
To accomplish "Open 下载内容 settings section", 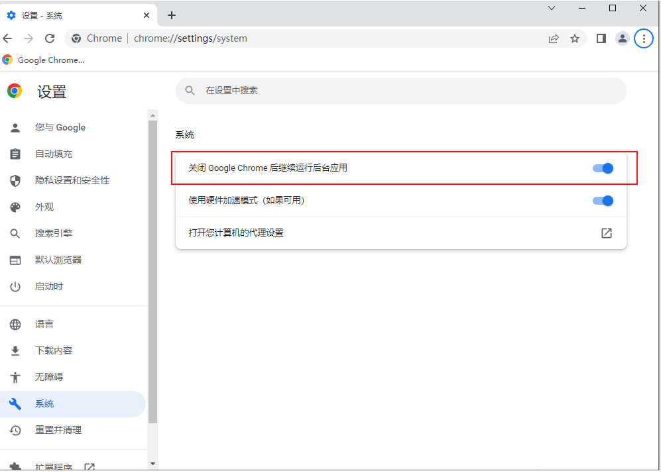I will click(x=72, y=351).
